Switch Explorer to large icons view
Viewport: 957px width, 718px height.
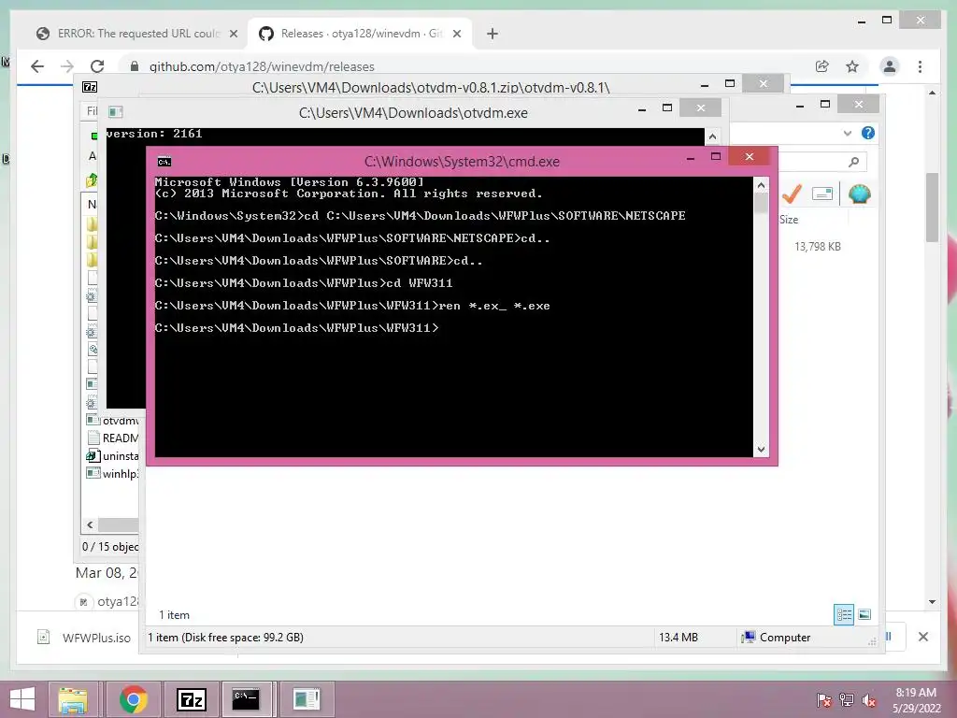tap(864, 614)
